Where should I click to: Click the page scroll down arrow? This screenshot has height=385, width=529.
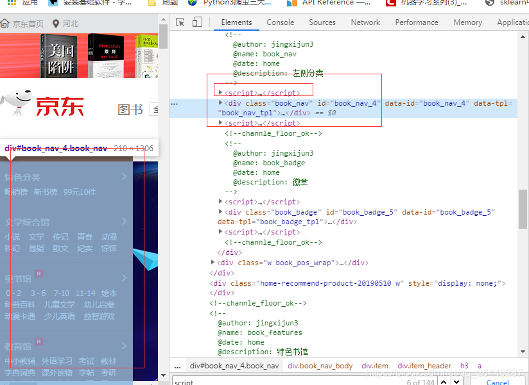tap(163, 375)
